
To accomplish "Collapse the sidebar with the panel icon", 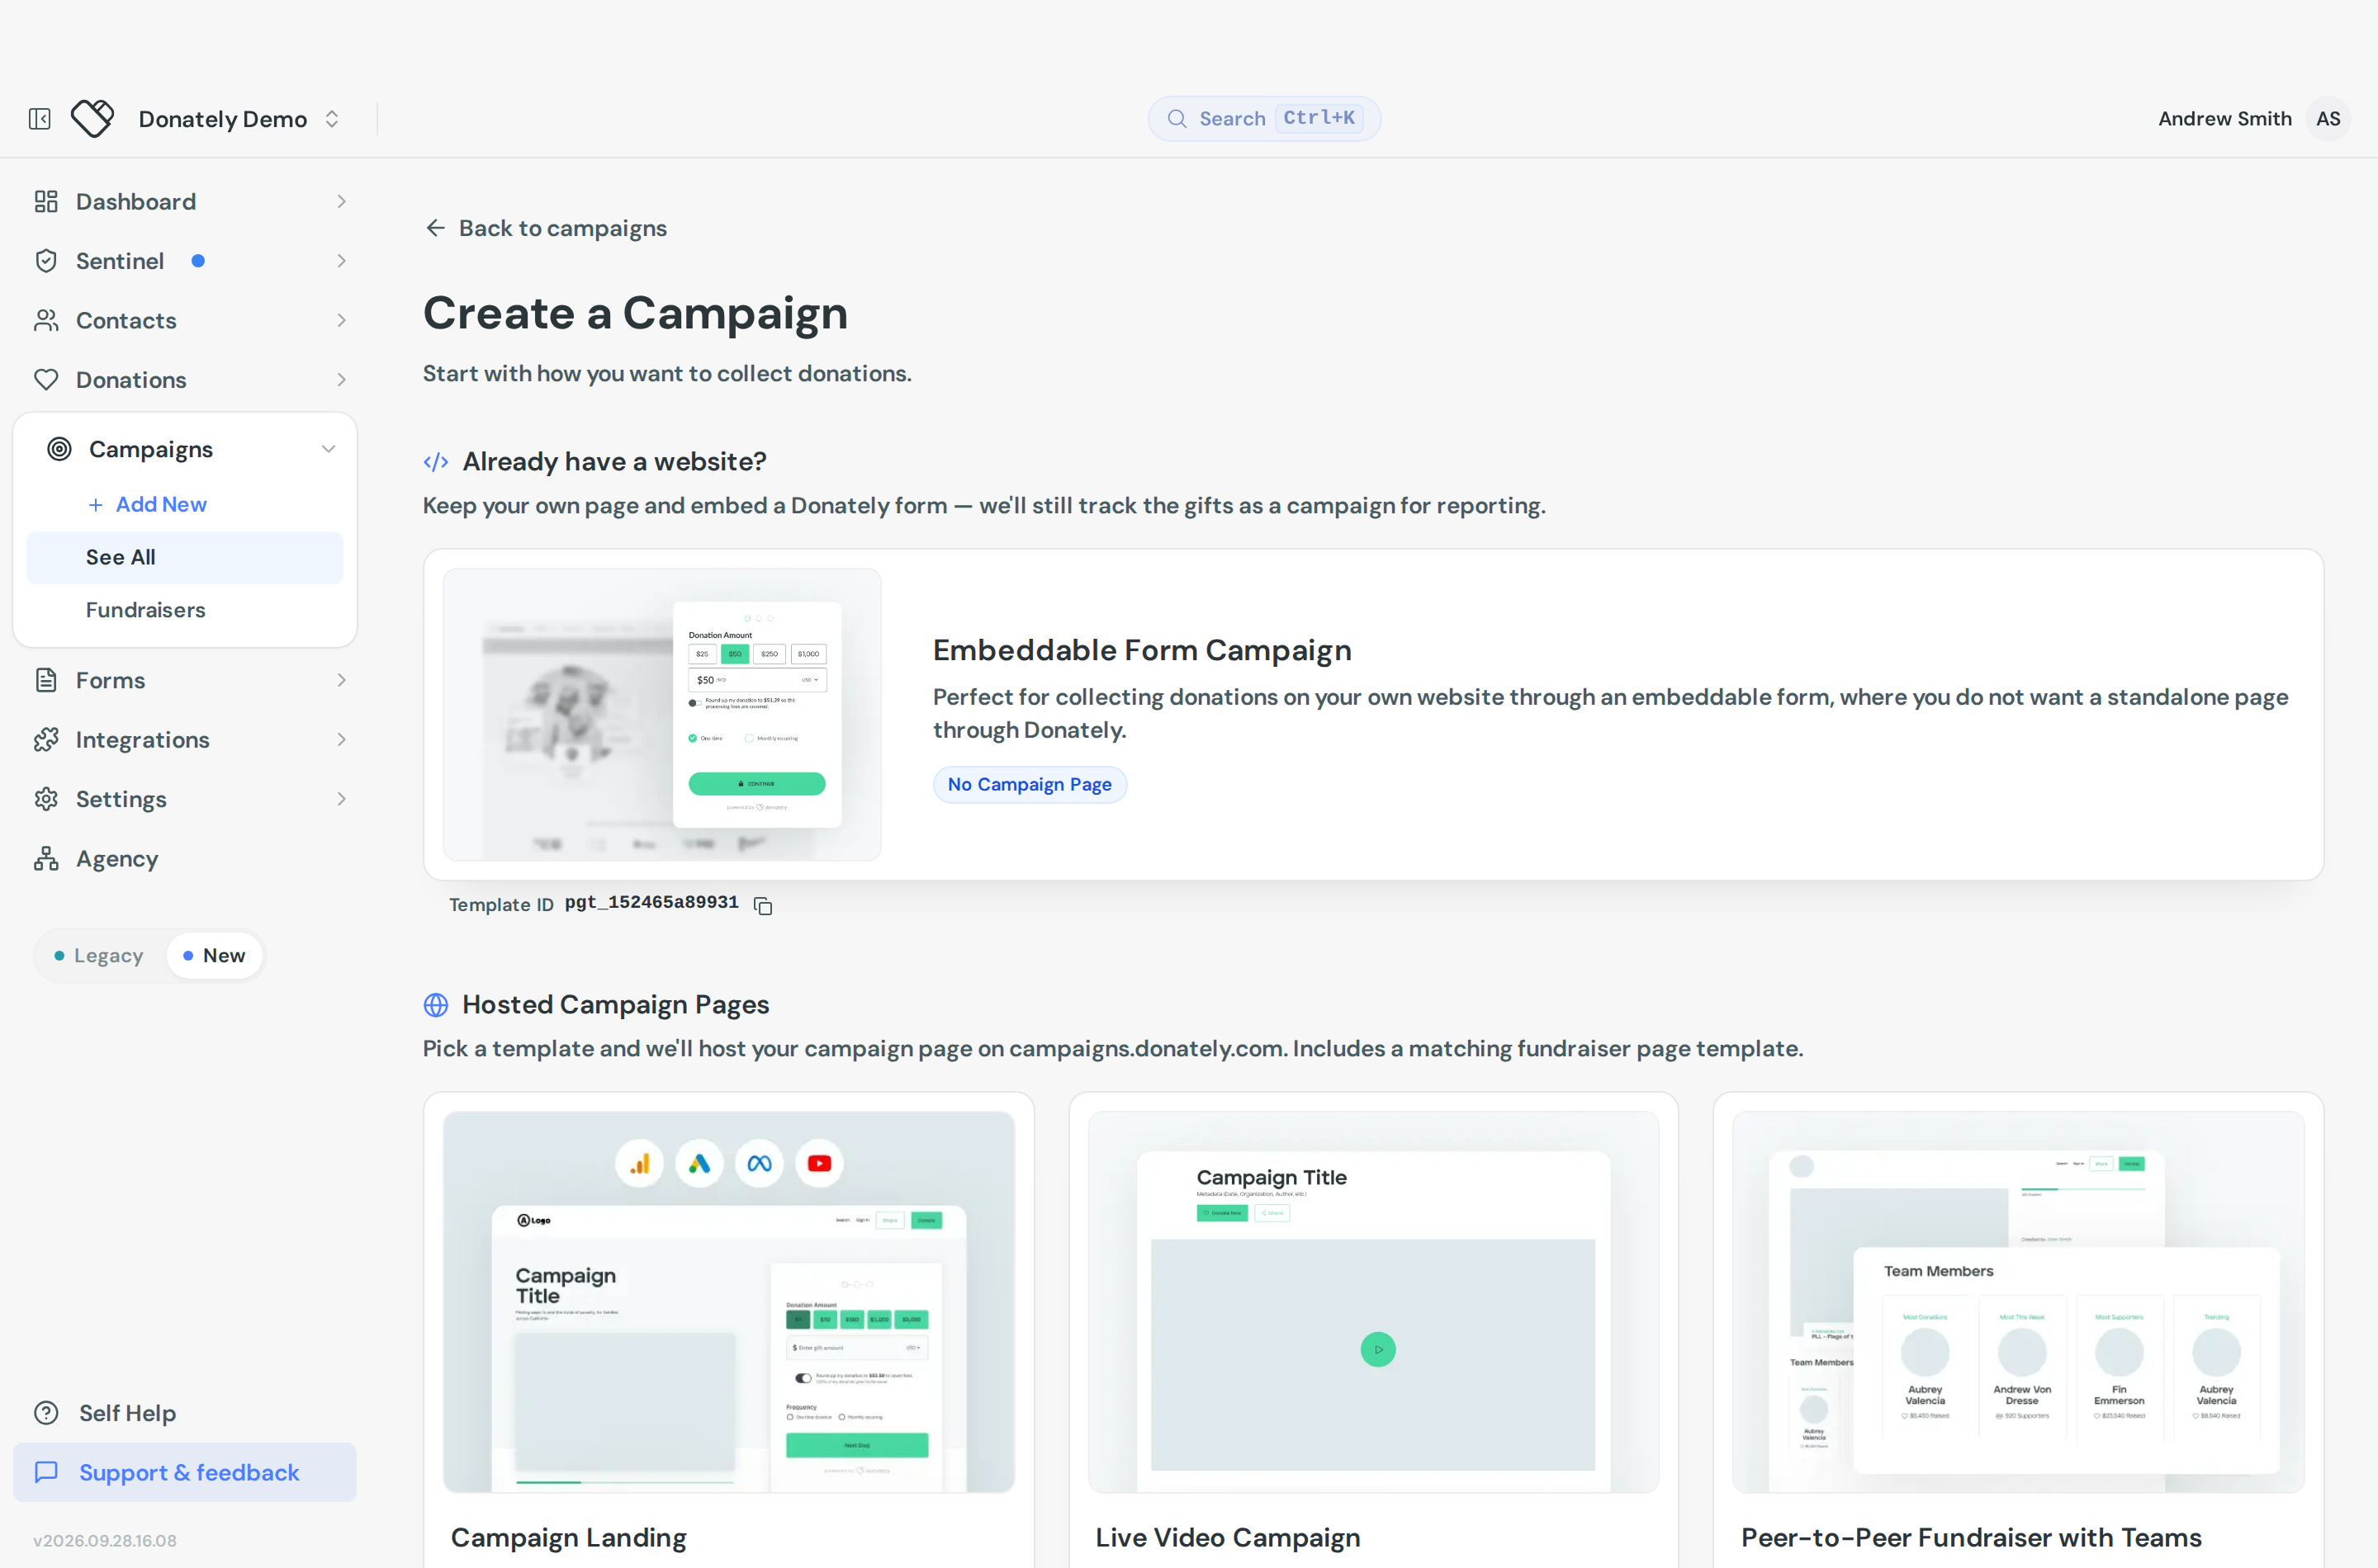I will 40,119.
